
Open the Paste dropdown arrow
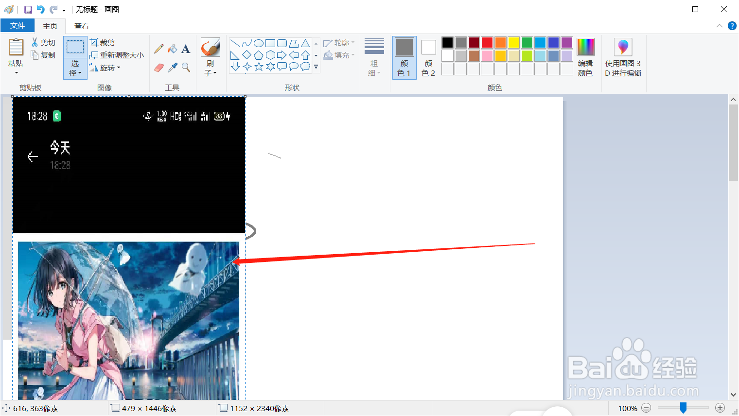(16, 73)
